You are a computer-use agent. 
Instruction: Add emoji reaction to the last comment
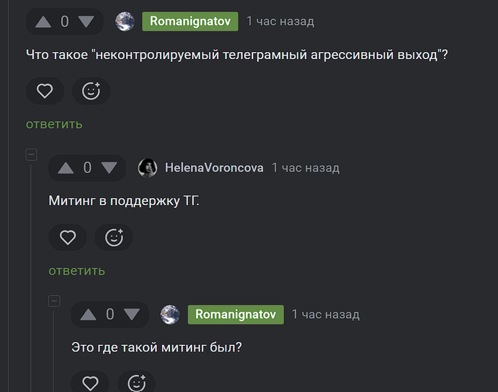pos(137,383)
